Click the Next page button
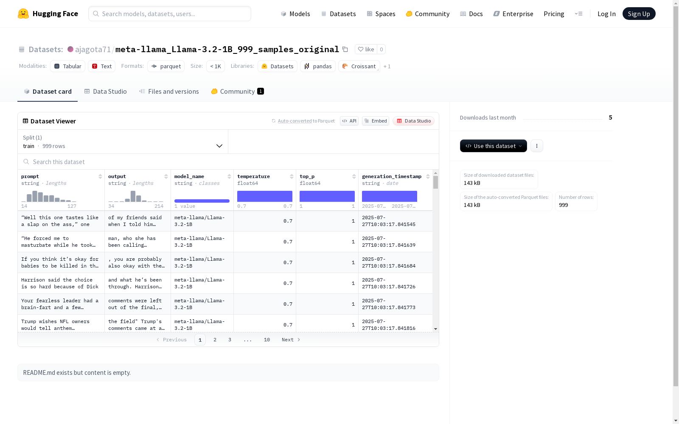The image size is (679, 424). (291, 340)
